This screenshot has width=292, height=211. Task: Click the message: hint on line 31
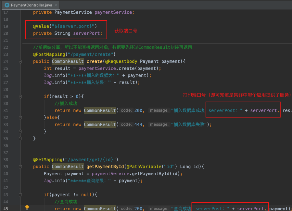click(x=159, y=110)
